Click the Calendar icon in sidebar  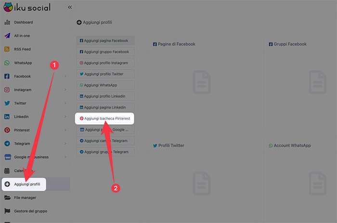coord(7,171)
